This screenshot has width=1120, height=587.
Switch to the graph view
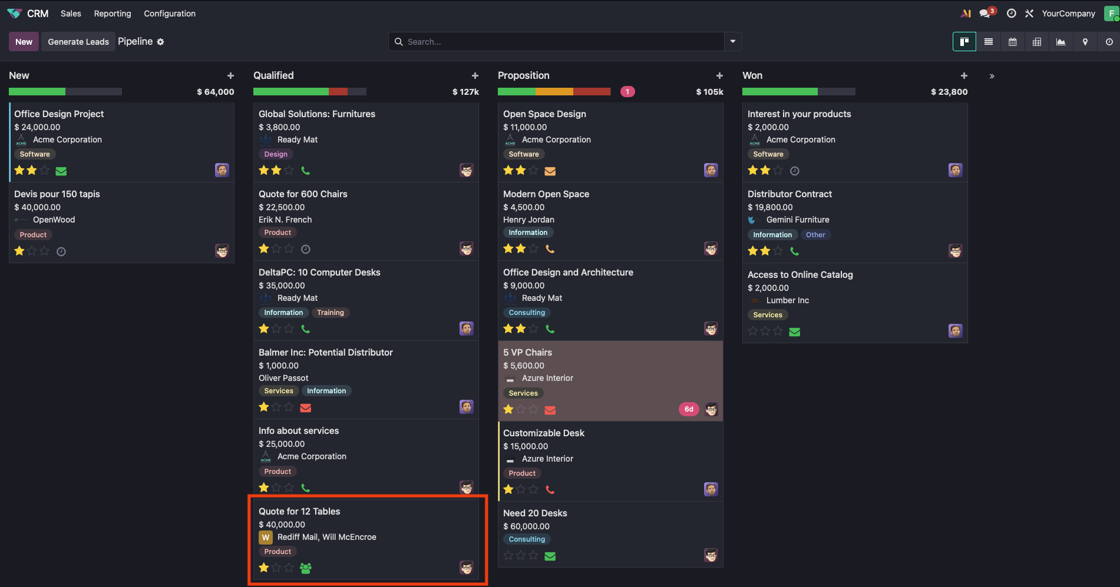click(1060, 42)
